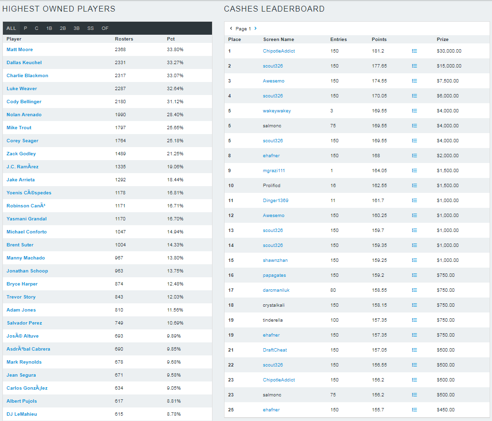Switch to the 1B position tab

49,28
